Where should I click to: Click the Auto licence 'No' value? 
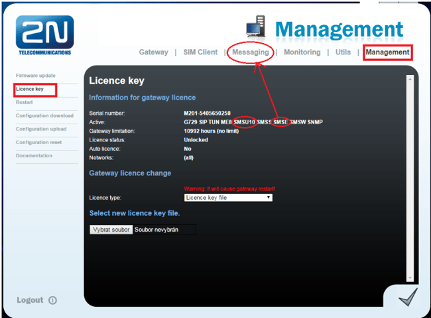point(188,149)
